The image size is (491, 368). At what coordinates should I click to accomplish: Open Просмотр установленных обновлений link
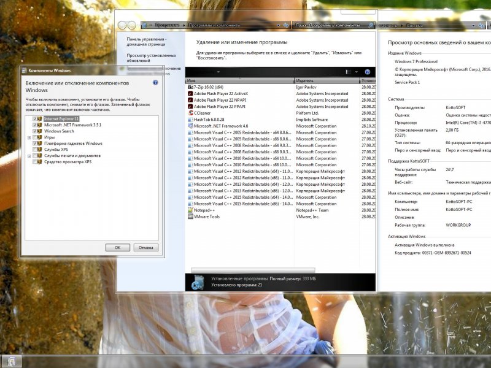[151, 58]
